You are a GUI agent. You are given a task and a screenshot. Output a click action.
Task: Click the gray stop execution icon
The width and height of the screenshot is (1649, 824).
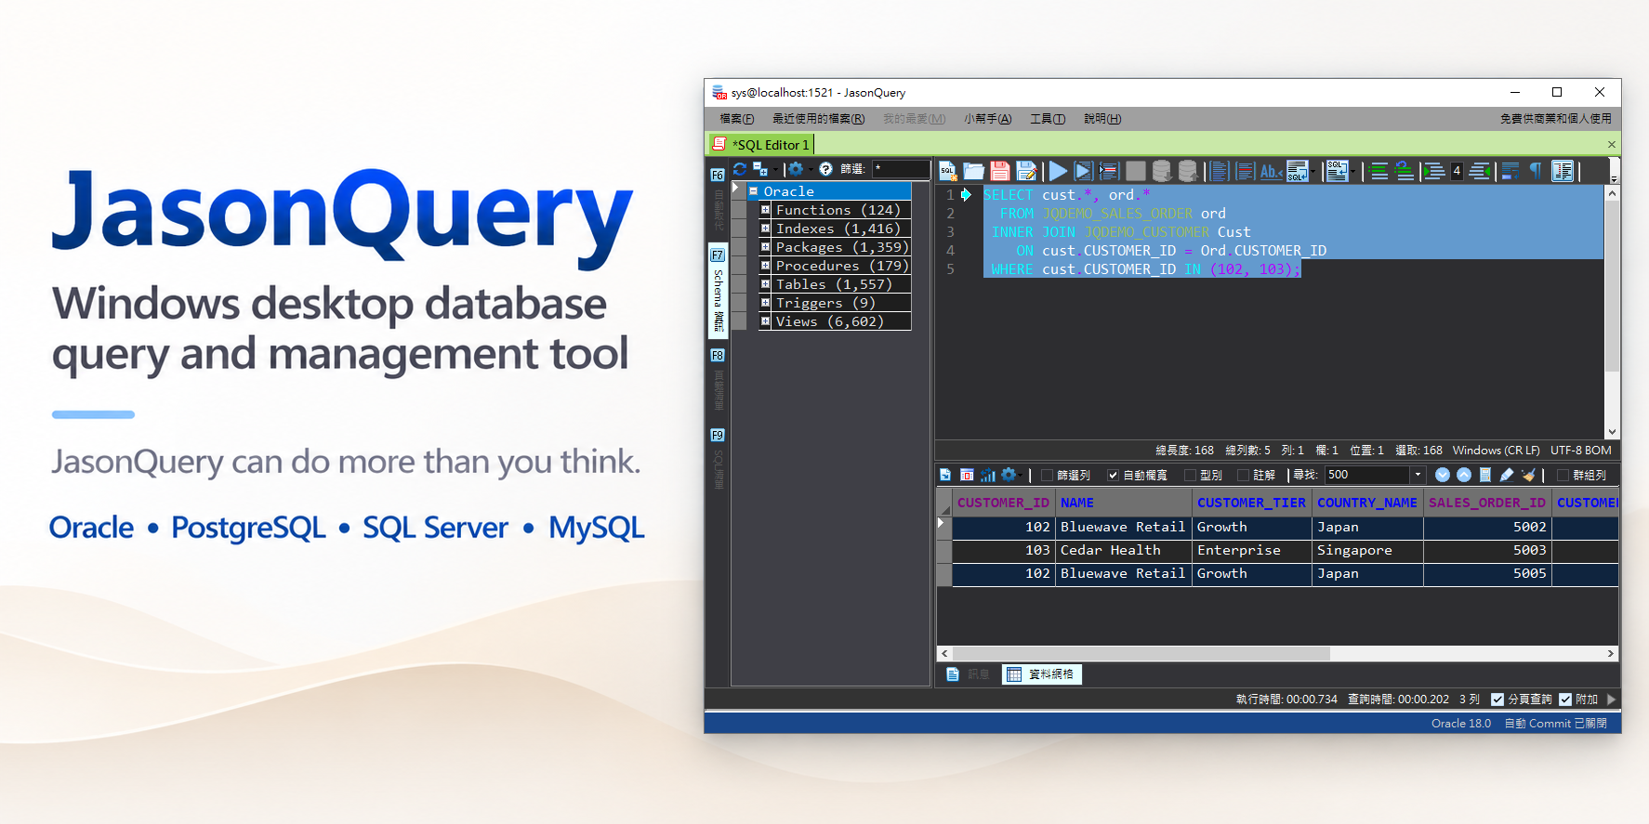[1135, 170]
